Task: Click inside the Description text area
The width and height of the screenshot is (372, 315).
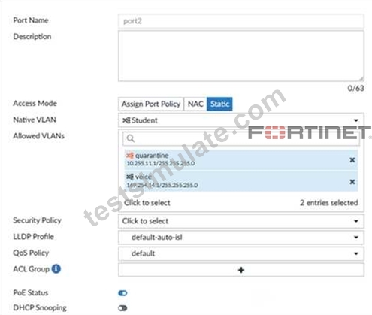Action: click(x=241, y=56)
